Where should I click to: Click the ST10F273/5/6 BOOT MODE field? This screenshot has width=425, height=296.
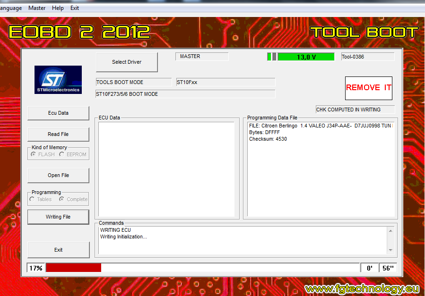pyautogui.click(x=185, y=94)
